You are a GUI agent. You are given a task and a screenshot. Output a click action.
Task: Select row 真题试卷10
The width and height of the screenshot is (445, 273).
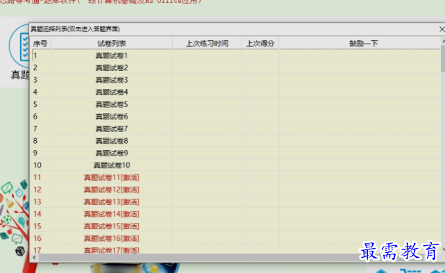pos(235,165)
